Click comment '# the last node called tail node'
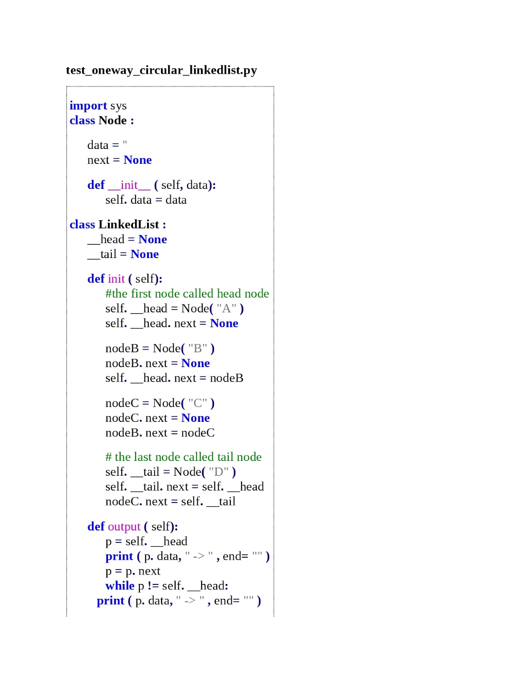This screenshot has height=679, width=525. click(183, 457)
